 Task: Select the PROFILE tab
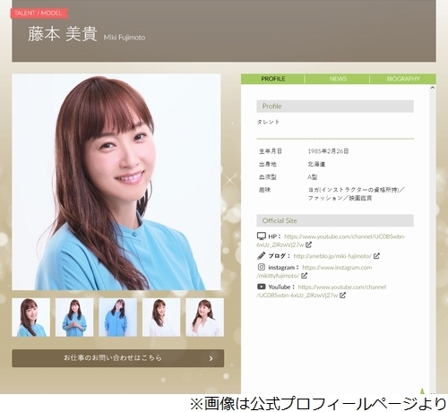(x=273, y=79)
